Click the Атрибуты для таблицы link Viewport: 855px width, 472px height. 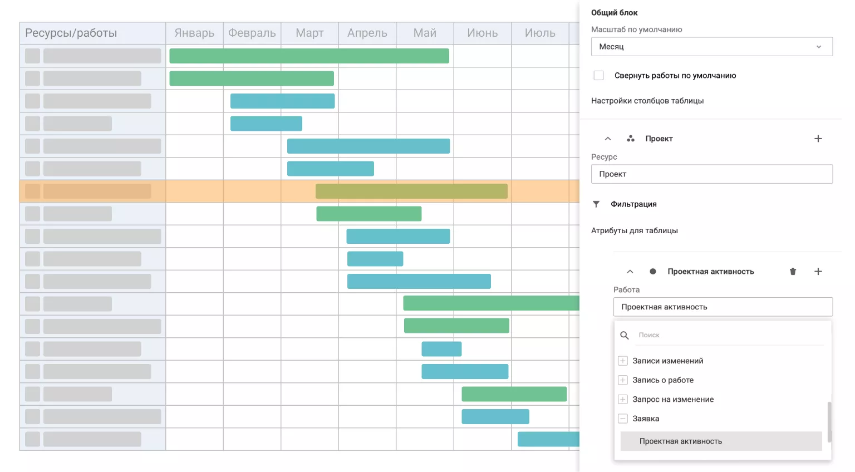(634, 230)
